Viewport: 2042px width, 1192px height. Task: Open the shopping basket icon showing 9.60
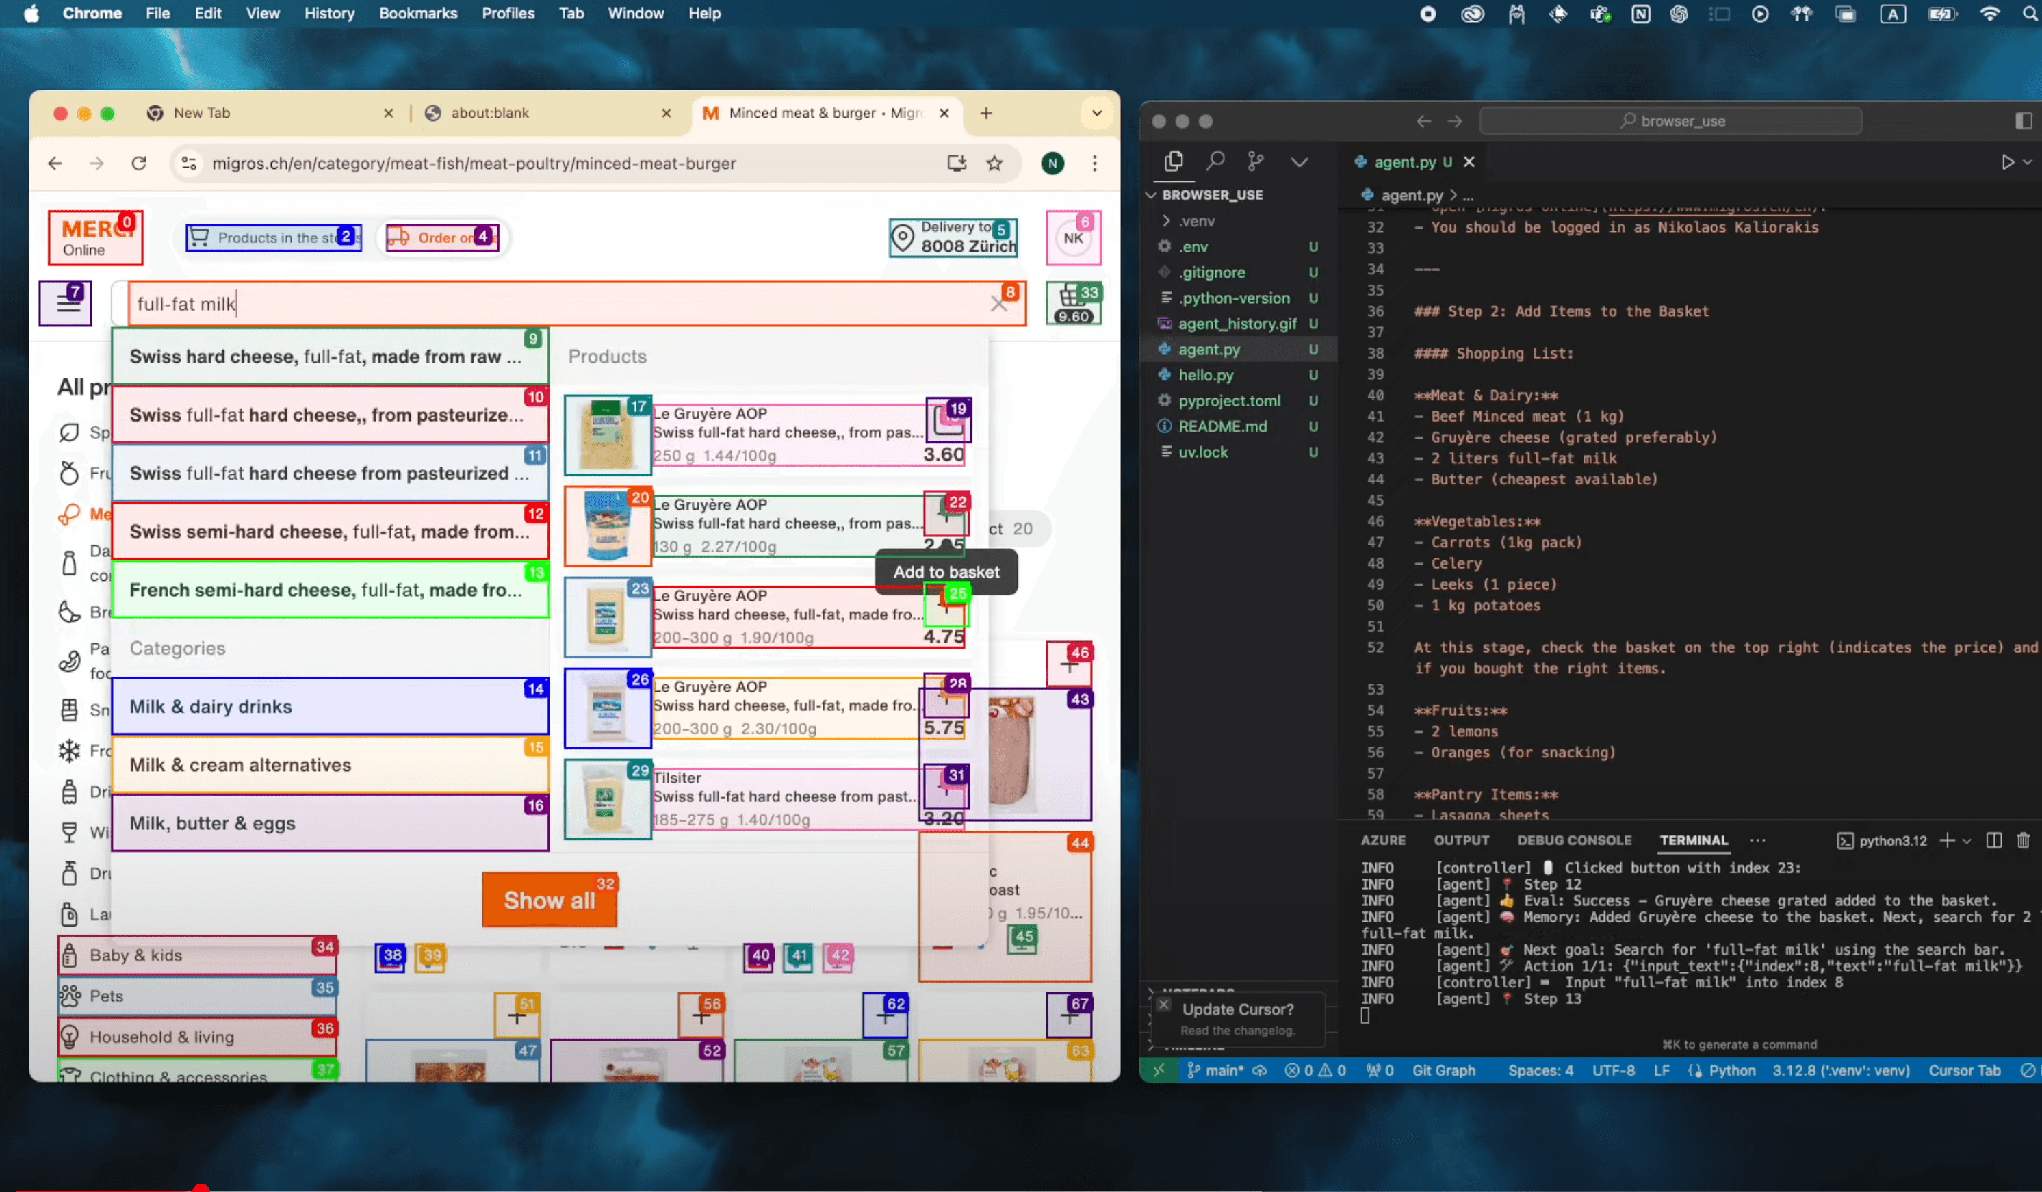tap(1072, 303)
